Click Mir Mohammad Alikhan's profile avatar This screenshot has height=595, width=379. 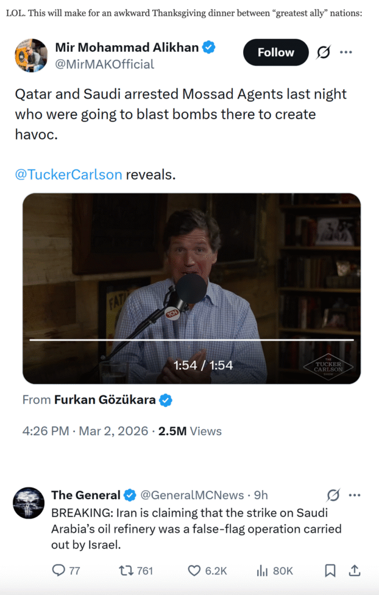[x=31, y=56]
